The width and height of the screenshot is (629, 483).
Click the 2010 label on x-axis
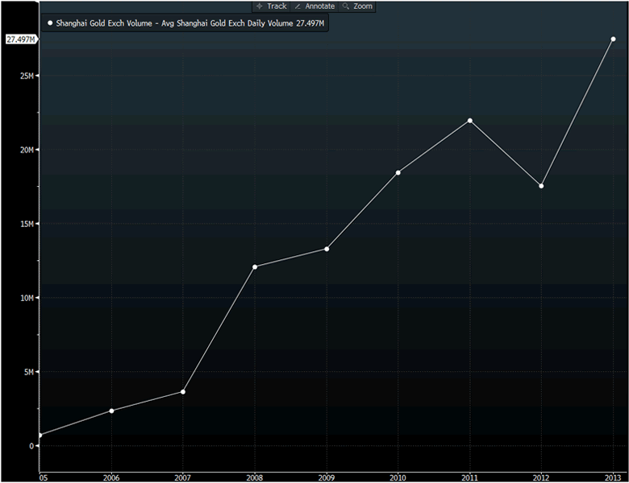[x=398, y=477]
